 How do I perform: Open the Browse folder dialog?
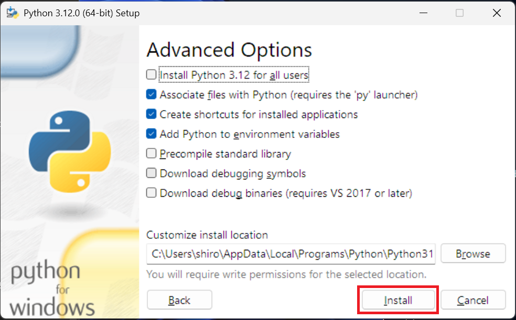click(x=473, y=253)
